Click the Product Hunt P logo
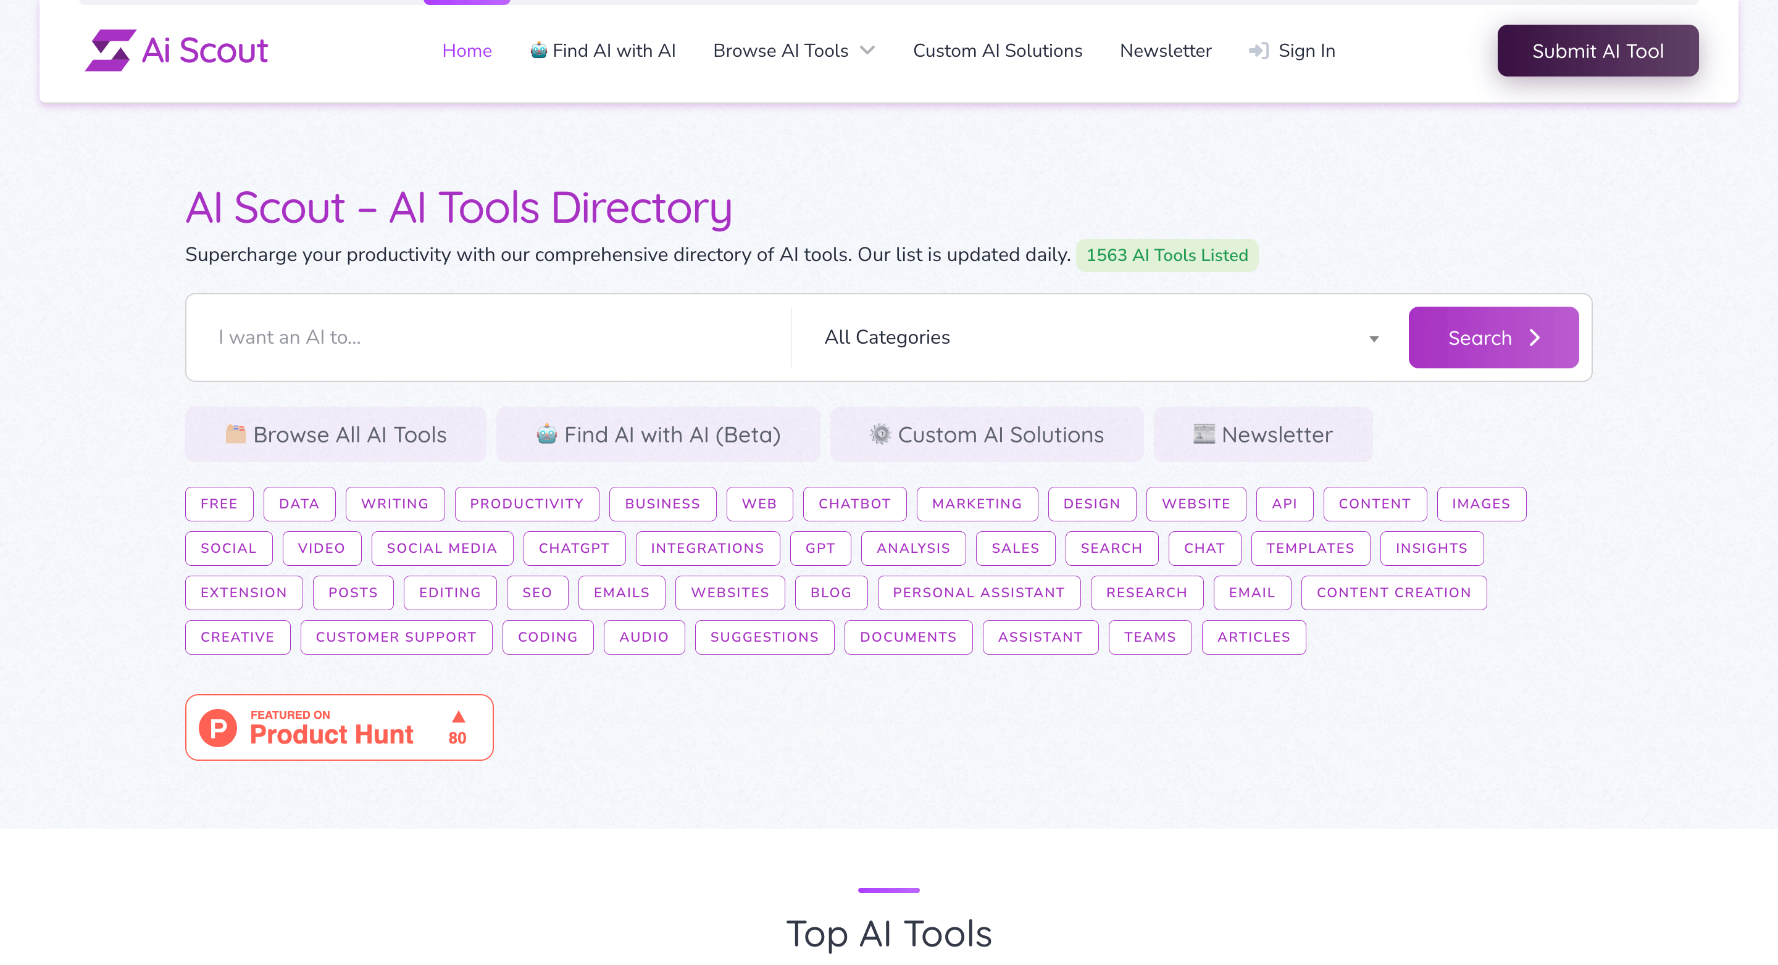The image size is (1778, 965). pos(218,727)
